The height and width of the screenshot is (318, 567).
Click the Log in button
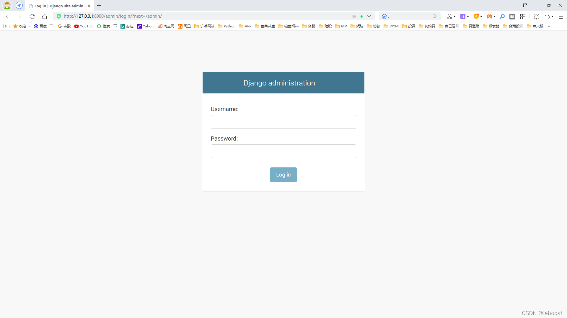pyautogui.click(x=283, y=175)
